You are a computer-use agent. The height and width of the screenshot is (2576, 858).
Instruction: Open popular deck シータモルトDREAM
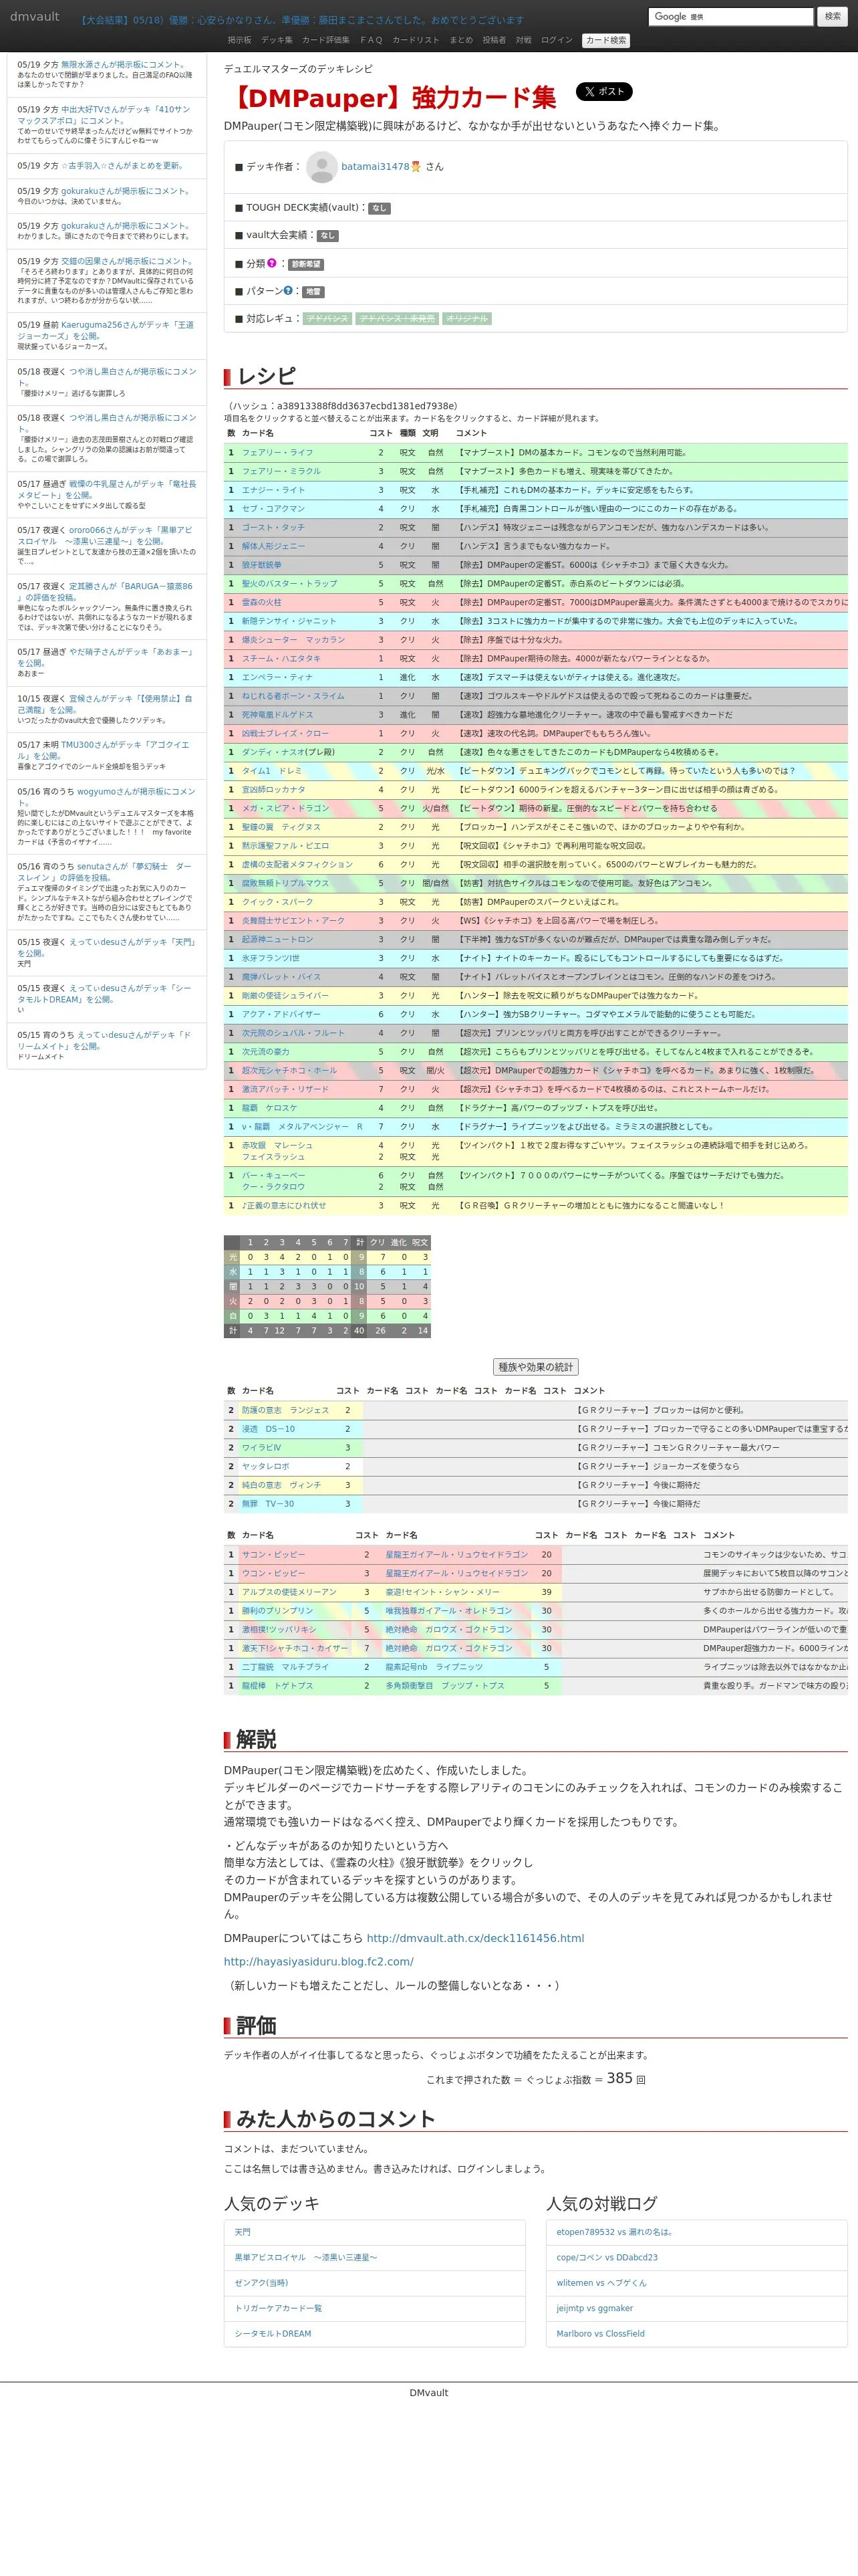click(273, 2334)
